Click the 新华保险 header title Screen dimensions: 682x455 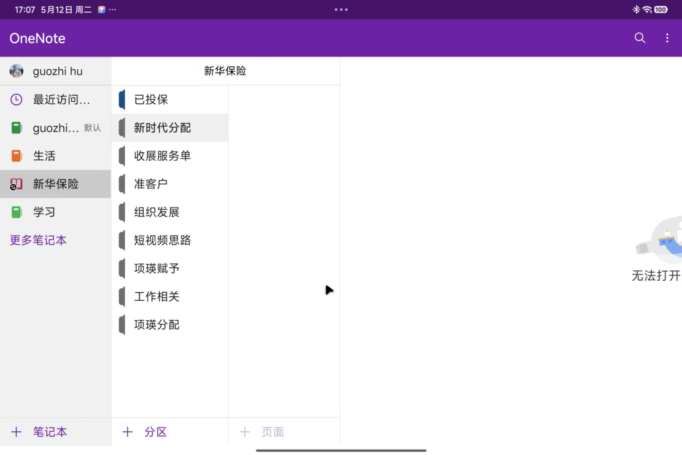(225, 71)
